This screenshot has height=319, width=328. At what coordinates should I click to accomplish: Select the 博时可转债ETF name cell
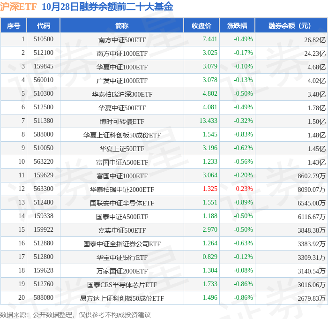tap(122, 122)
